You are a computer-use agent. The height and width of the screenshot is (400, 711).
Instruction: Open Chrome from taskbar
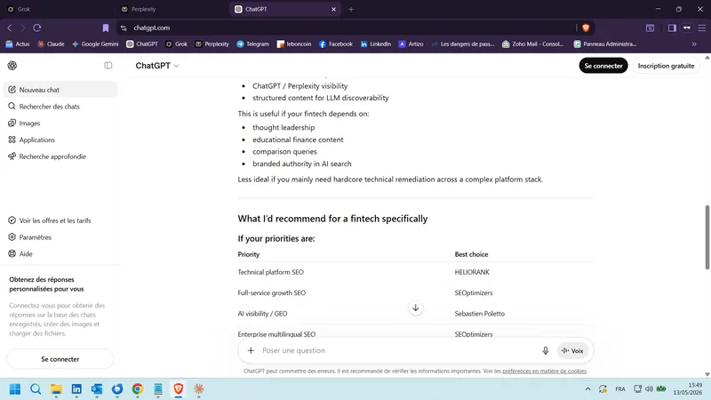(x=138, y=389)
